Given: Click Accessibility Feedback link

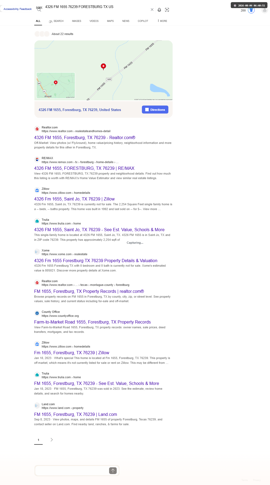Looking at the screenshot, I should coord(18,9).
